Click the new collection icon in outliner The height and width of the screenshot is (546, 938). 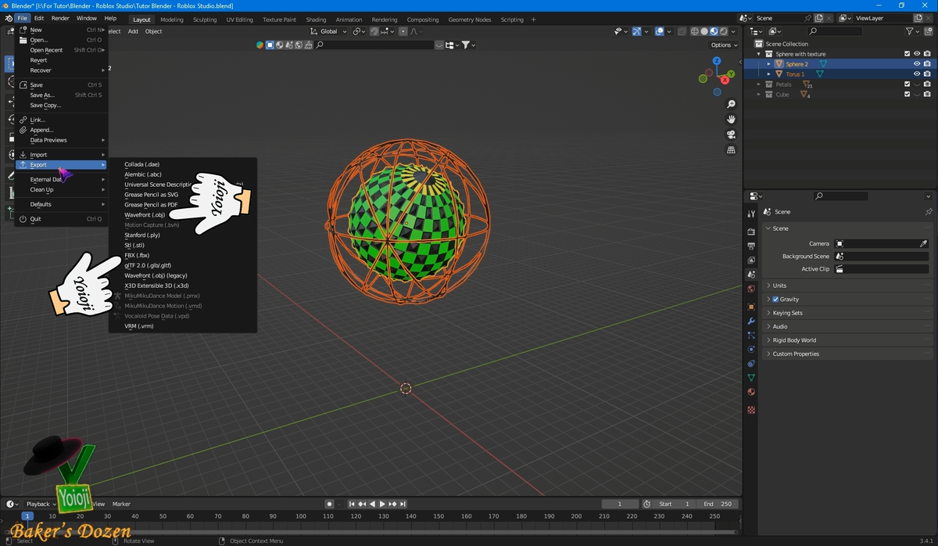coord(927,31)
